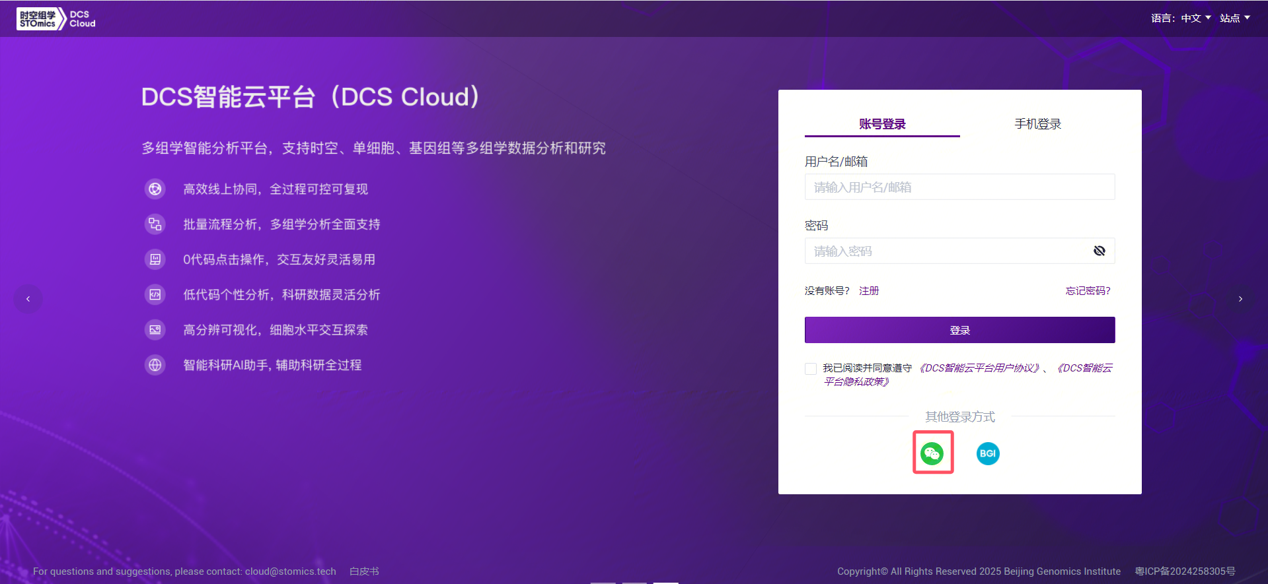Screen dimensions: 1268x584
Task: Click the cloud@stomics.tech contact text
Action: (291, 571)
